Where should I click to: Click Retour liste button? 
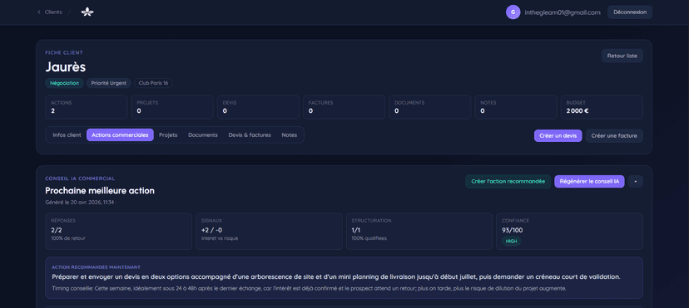click(622, 56)
